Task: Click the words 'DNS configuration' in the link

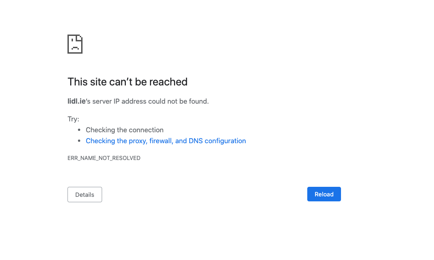Action: [x=217, y=141]
